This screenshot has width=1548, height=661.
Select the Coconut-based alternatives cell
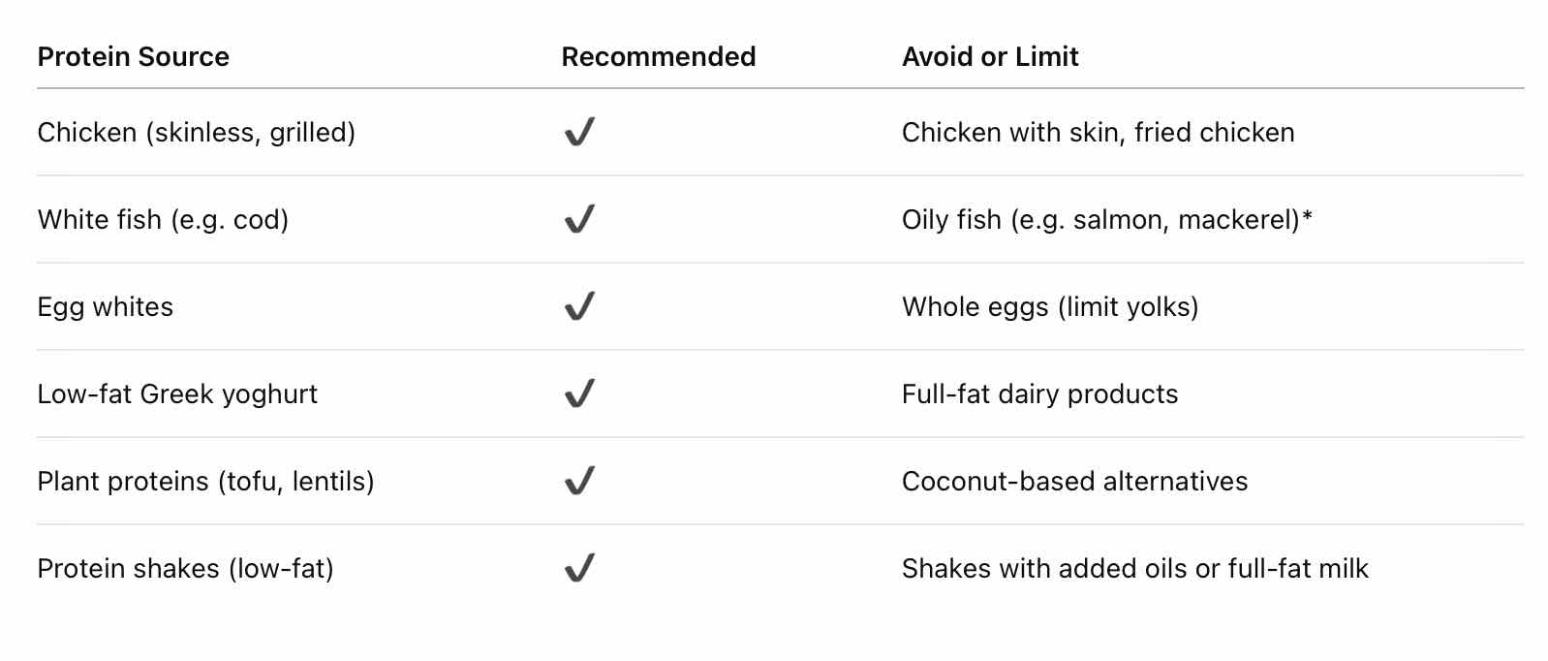[1074, 482]
